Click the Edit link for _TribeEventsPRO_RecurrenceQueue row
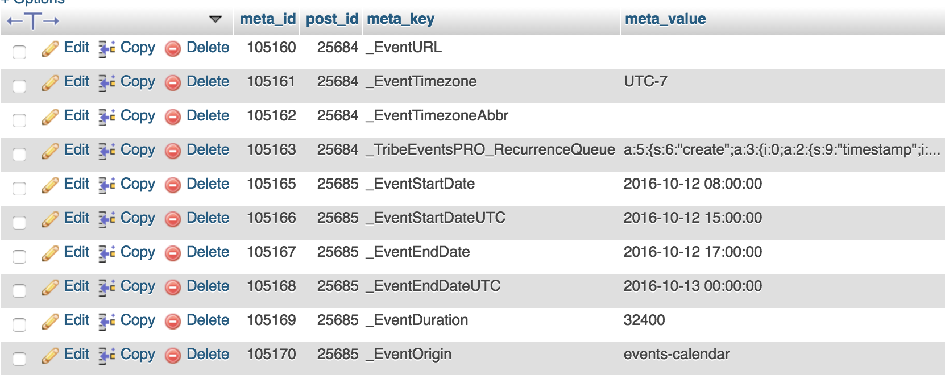945x375 pixels. pyautogui.click(x=76, y=149)
